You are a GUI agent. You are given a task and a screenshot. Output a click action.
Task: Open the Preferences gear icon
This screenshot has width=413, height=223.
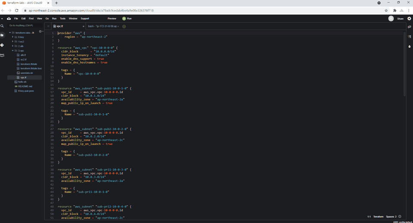click(409, 18)
